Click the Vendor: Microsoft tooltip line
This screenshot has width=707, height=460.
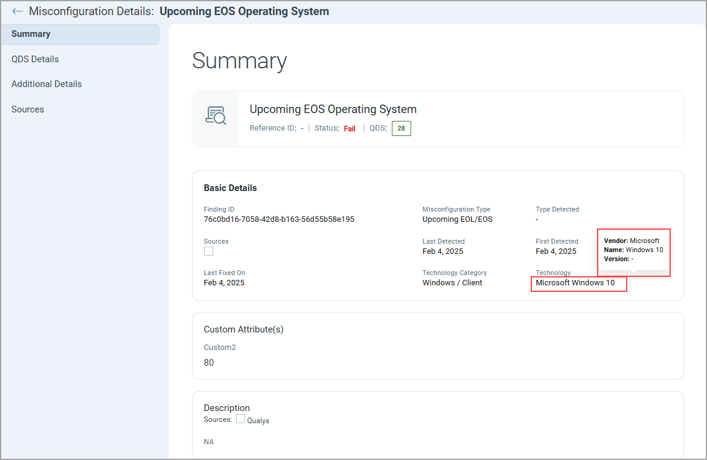point(632,241)
